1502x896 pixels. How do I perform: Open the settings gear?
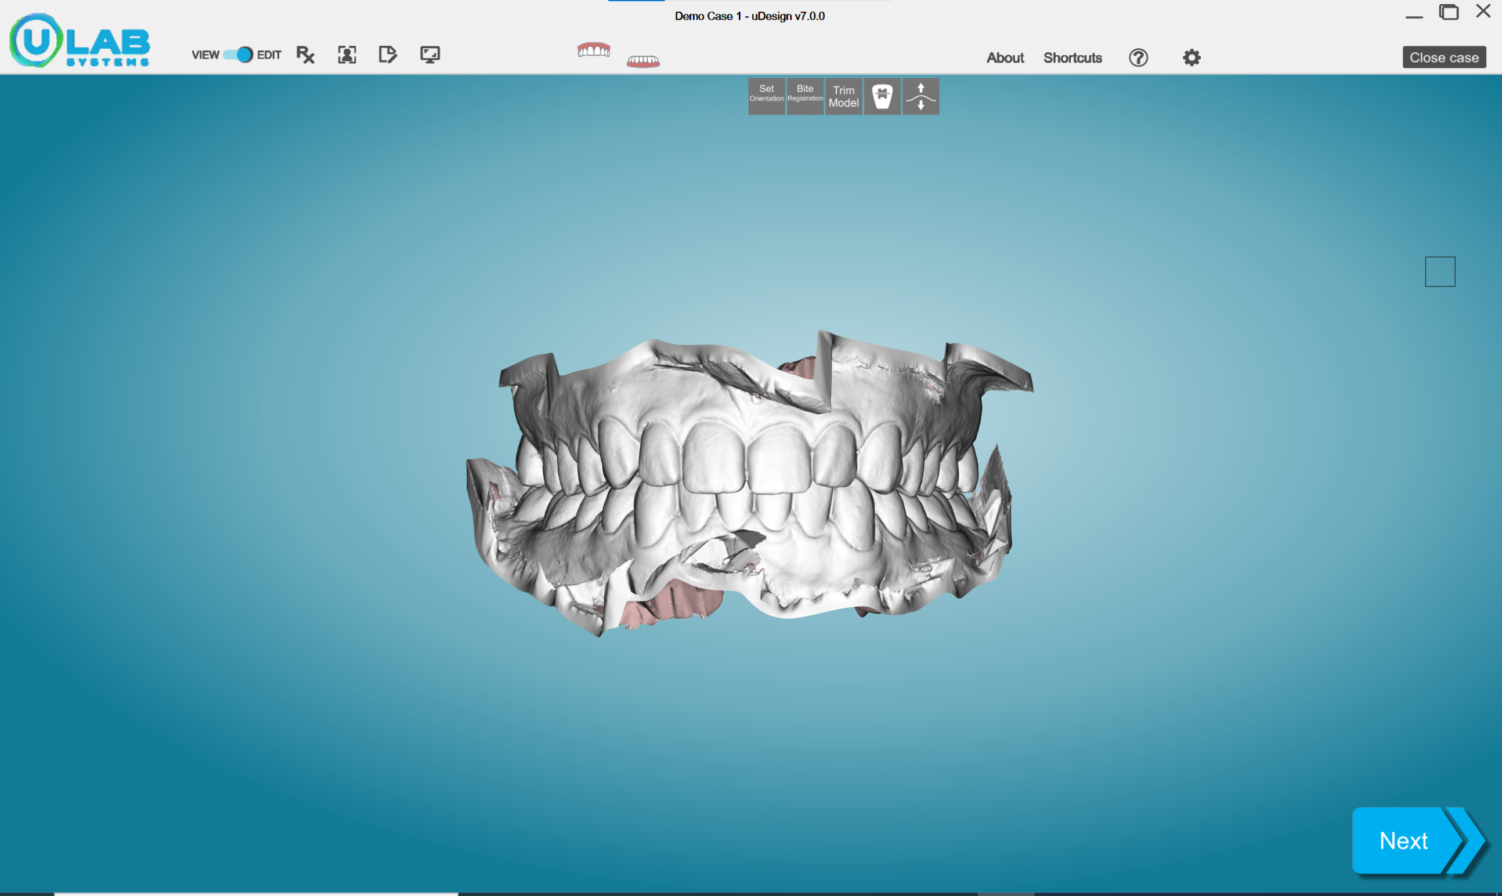pyautogui.click(x=1192, y=57)
